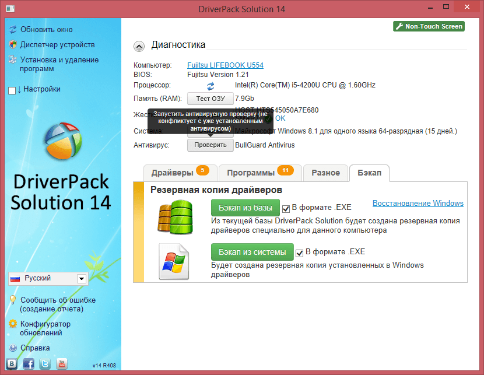Click the green Бэкап из системы button
484x375 pixels.
[252, 252]
